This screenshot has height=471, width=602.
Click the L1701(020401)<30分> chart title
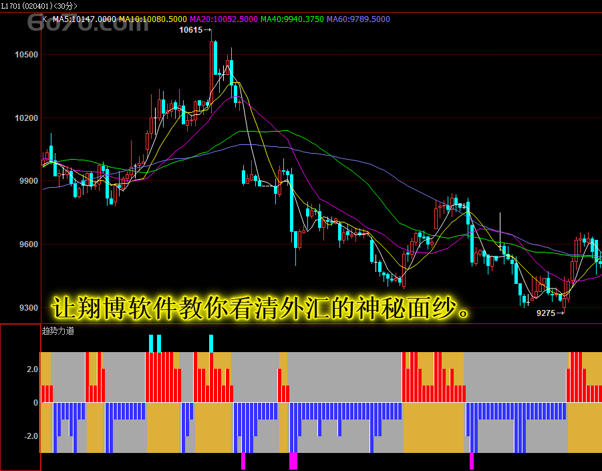coord(39,6)
